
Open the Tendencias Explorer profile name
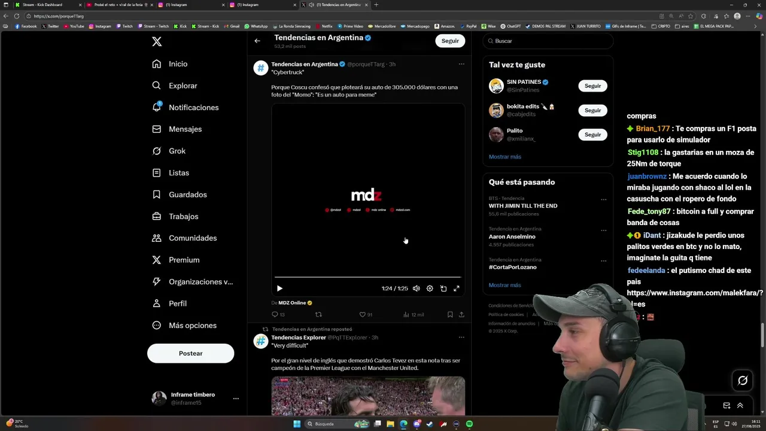coord(299,337)
